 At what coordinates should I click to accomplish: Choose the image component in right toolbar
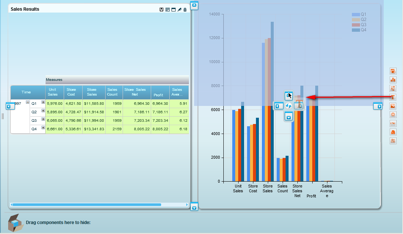point(393,106)
